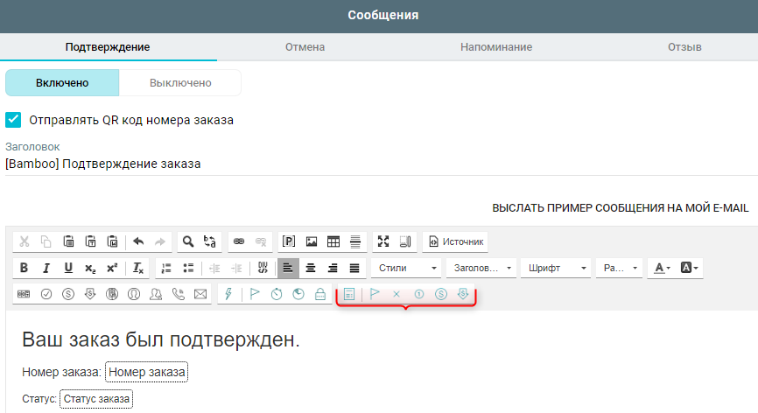The height and width of the screenshot is (413, 758).
Task: Click the teal circled dollar icon
Action: (x=441, y=294)
